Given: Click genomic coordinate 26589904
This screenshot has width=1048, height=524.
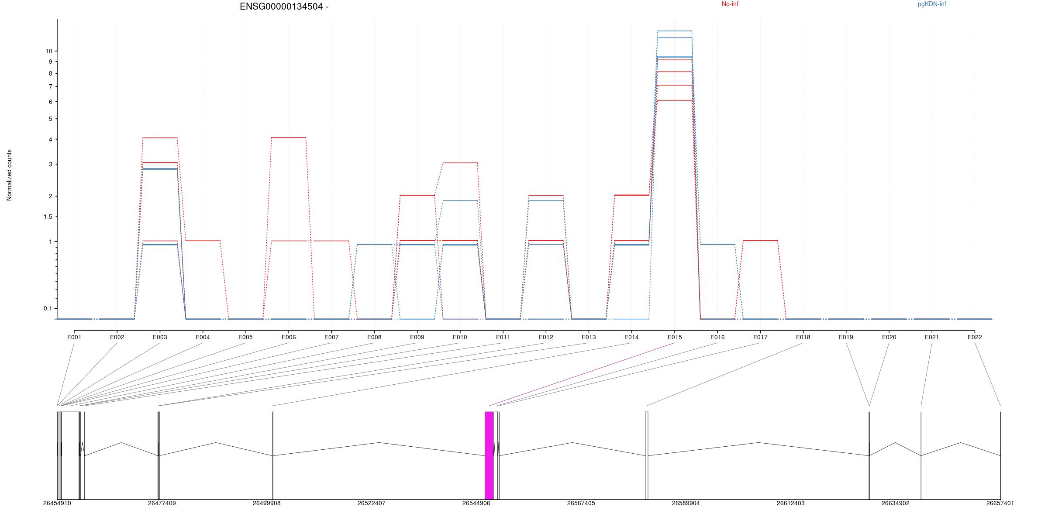Looking at the screenshot, I should coord(686,503).
